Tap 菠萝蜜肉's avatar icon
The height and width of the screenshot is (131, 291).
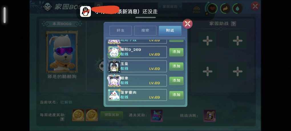click(x=114, y=95)
